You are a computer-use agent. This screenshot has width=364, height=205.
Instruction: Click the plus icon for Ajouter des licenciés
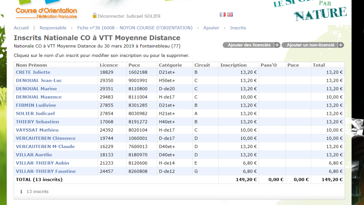[x=277, y=45]
